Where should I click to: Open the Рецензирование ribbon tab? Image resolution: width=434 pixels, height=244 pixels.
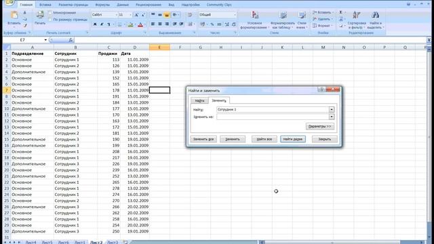pyautogui.click(x=149, y=5)
